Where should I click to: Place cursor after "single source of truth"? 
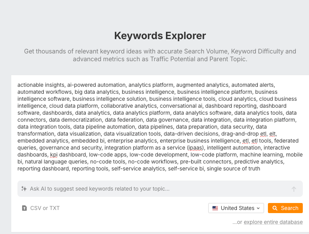(261, 169)
